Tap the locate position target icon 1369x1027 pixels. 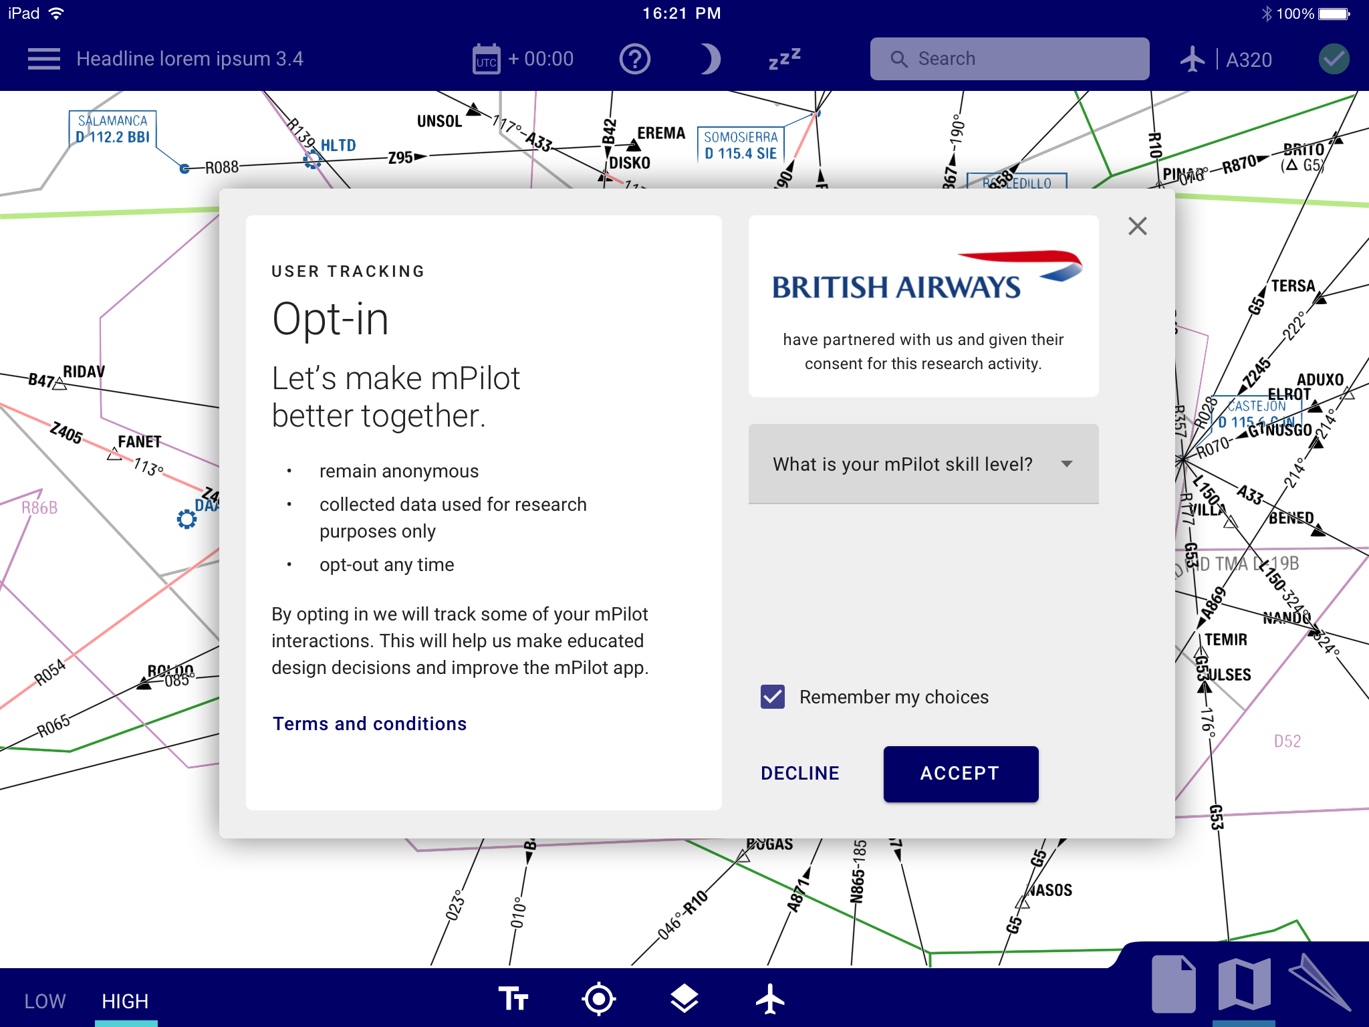pos(598,999)
